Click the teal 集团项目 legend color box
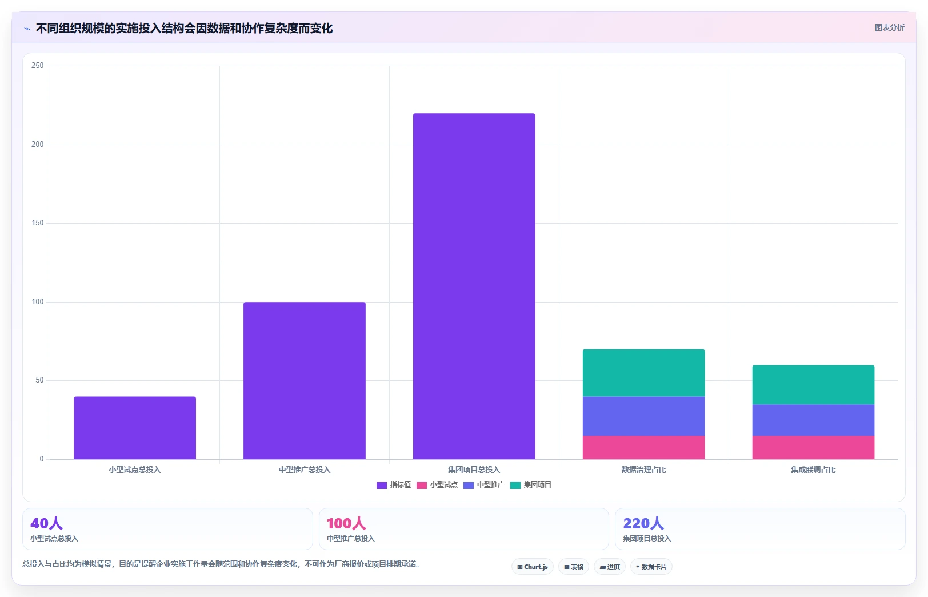The height and width of the screenshot is (597, 928). [515, 485]
